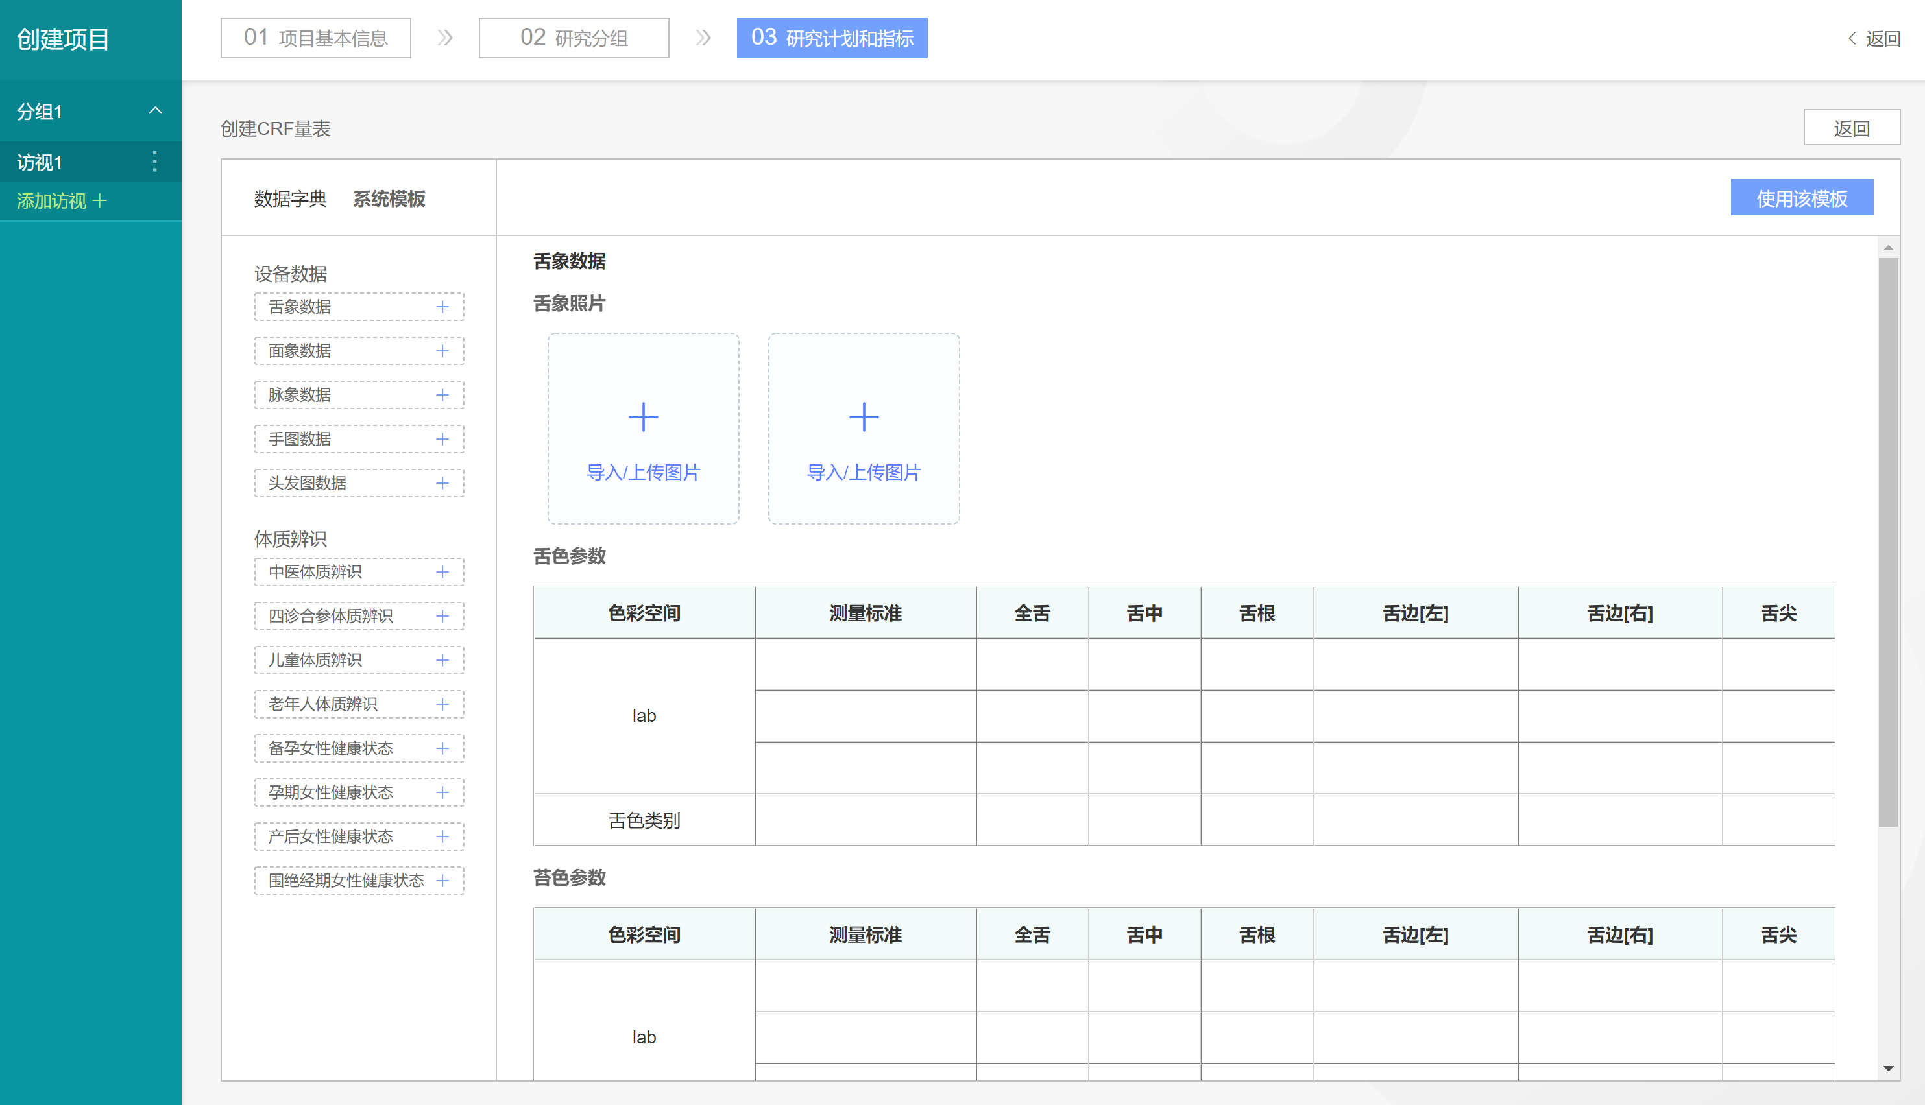Select 系统模板 tab
The height and width of the screenshot is (1105, 1925).
pyautogui.click(x=389, y=199)
